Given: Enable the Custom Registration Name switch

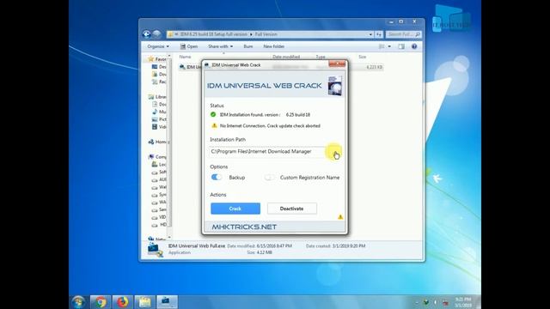Looking at the screenshot, I should pos(269,178).
